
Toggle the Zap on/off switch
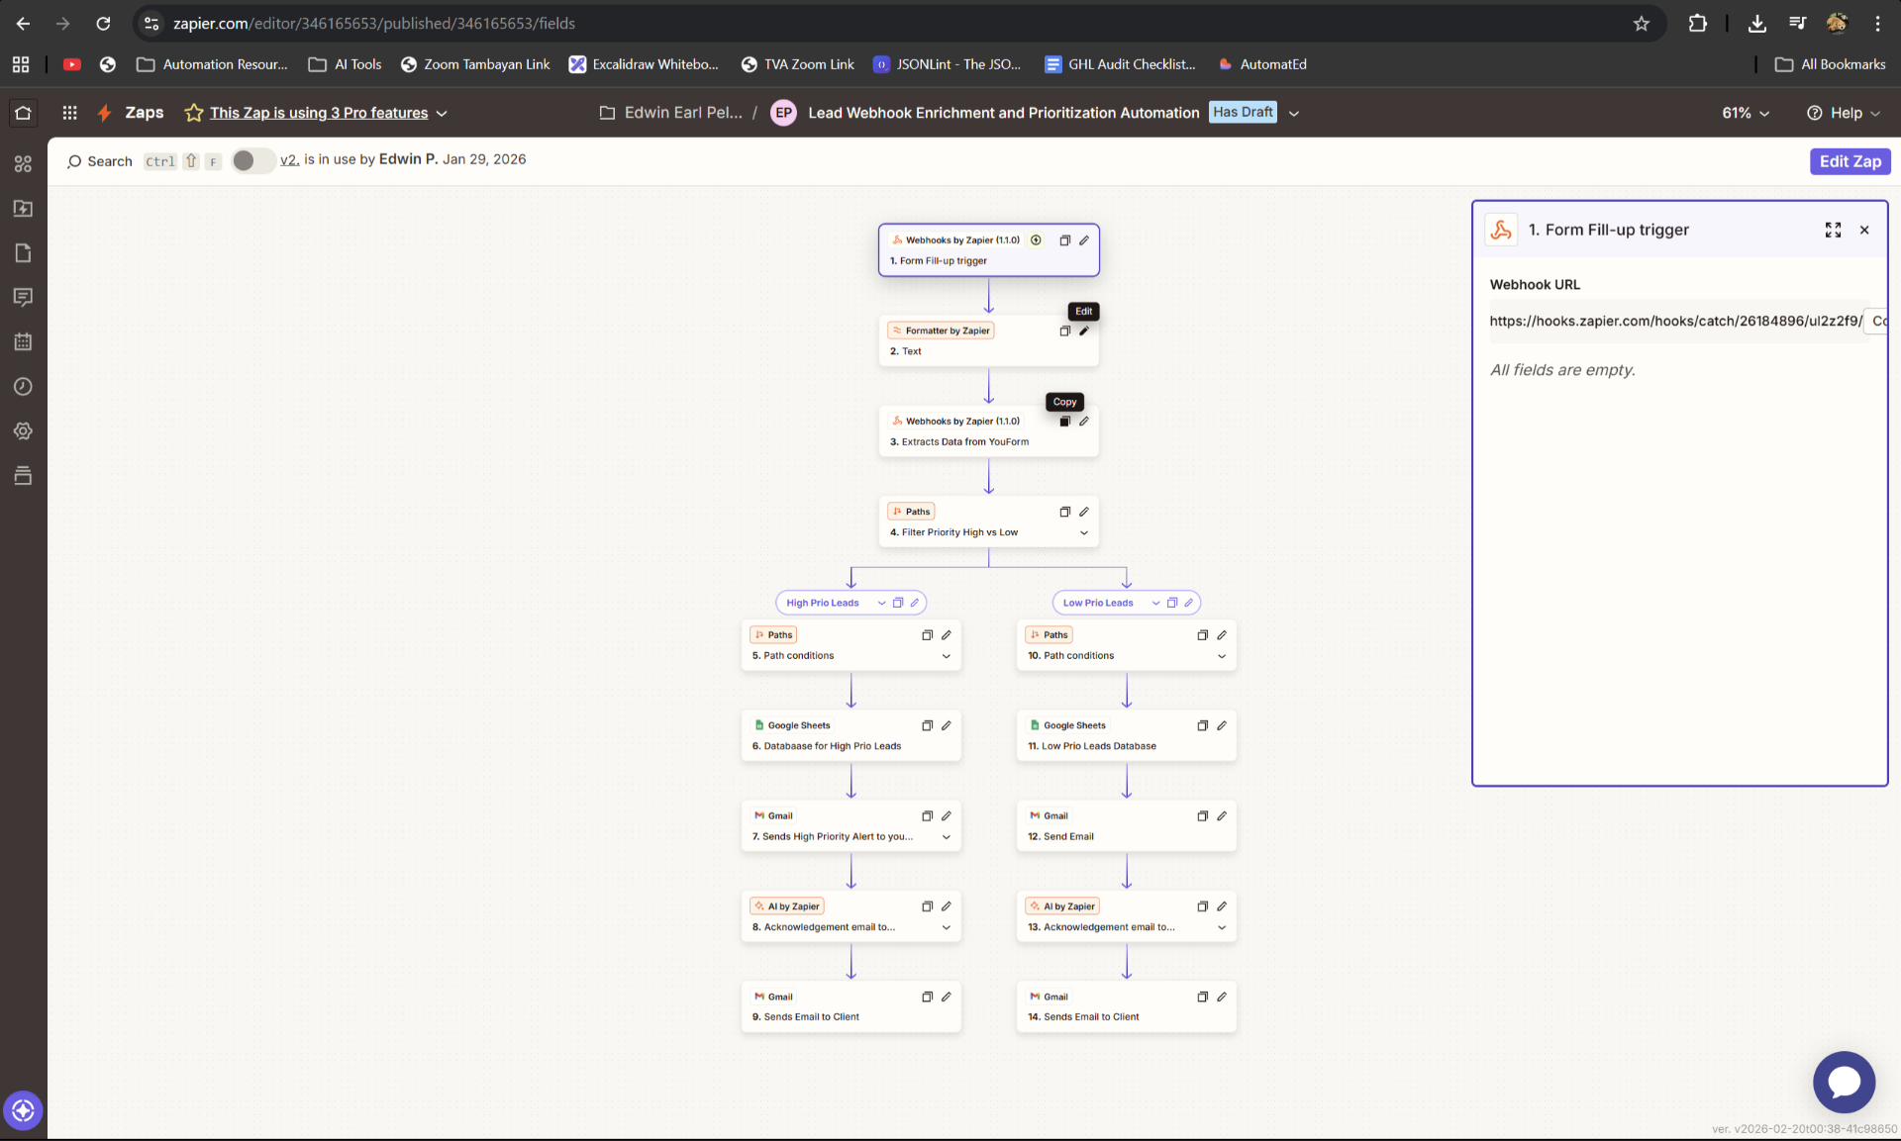(x=252, y=160)
